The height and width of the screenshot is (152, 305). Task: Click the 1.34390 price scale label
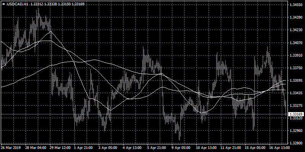[296, 17]
